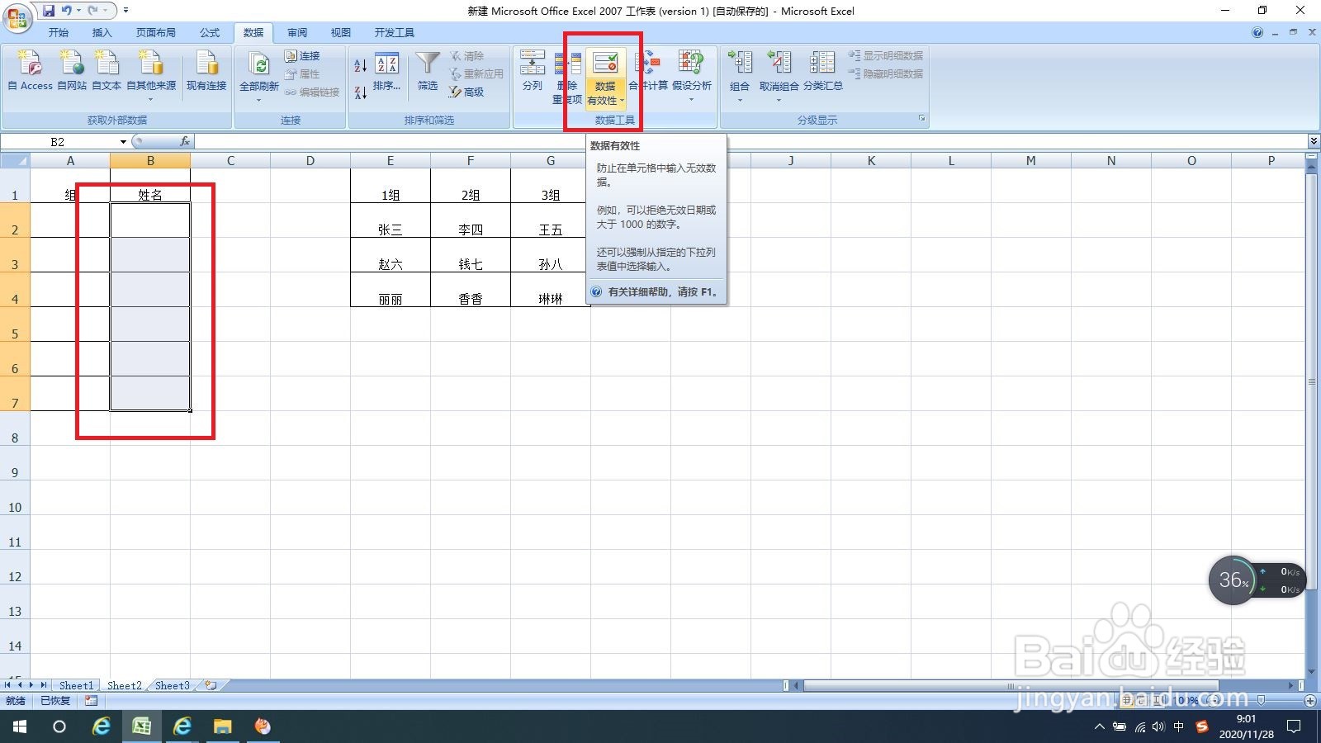Show connections list (连接)
This screenshot has height=743, width=1321.
click(302, 55)
